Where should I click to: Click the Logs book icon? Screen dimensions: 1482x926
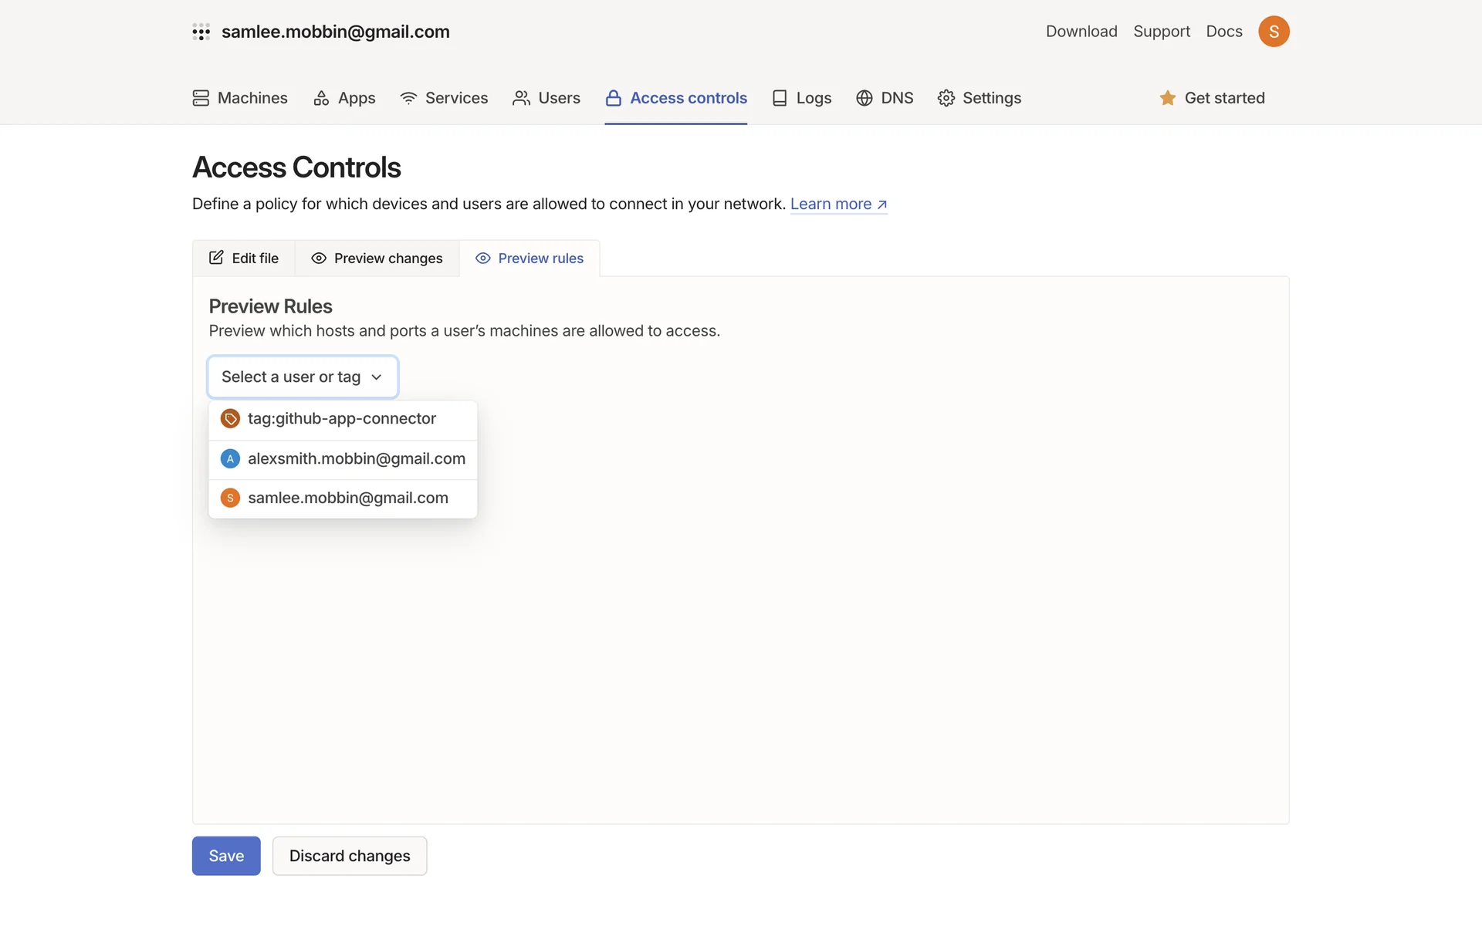click(x=780, y=98)
